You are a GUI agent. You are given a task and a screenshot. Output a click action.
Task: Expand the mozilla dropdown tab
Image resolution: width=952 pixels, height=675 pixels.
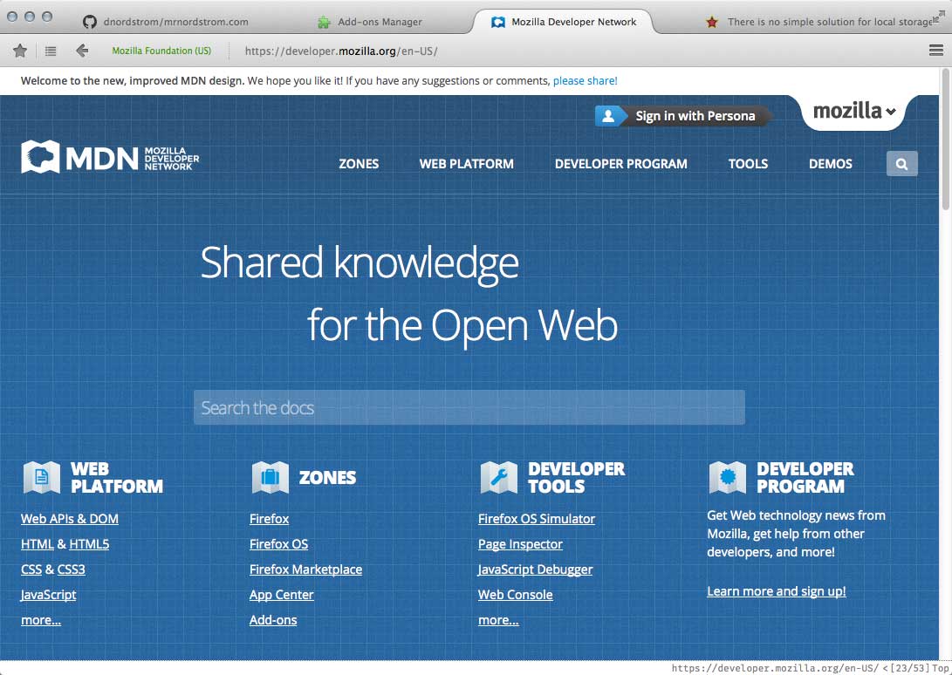[x=853, y=111]
